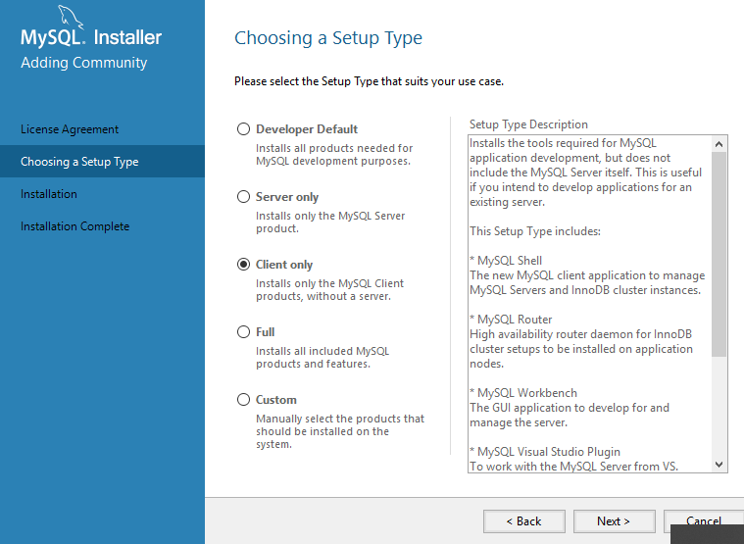This screenshot has height=544, width=744.
Task: Click 'Please select the Setup Type' instruction text
Action: tap(370, 81)
